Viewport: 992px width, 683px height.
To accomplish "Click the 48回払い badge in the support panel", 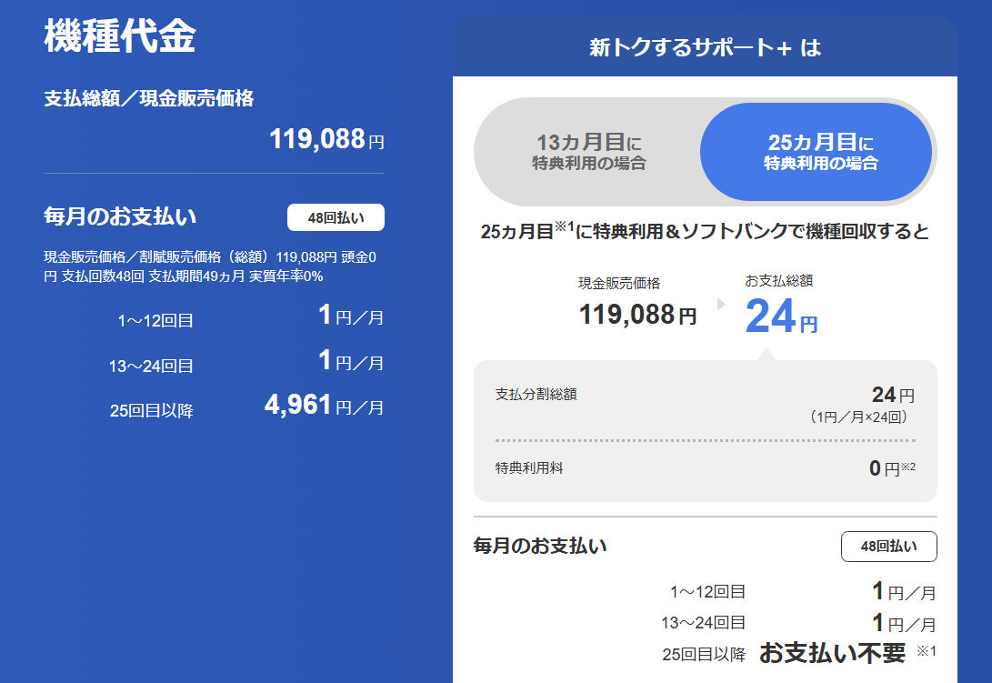I will 888,546.
